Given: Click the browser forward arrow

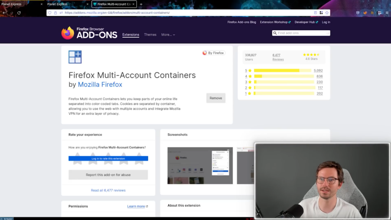Looking at the screenshot, I should [12, 13].
